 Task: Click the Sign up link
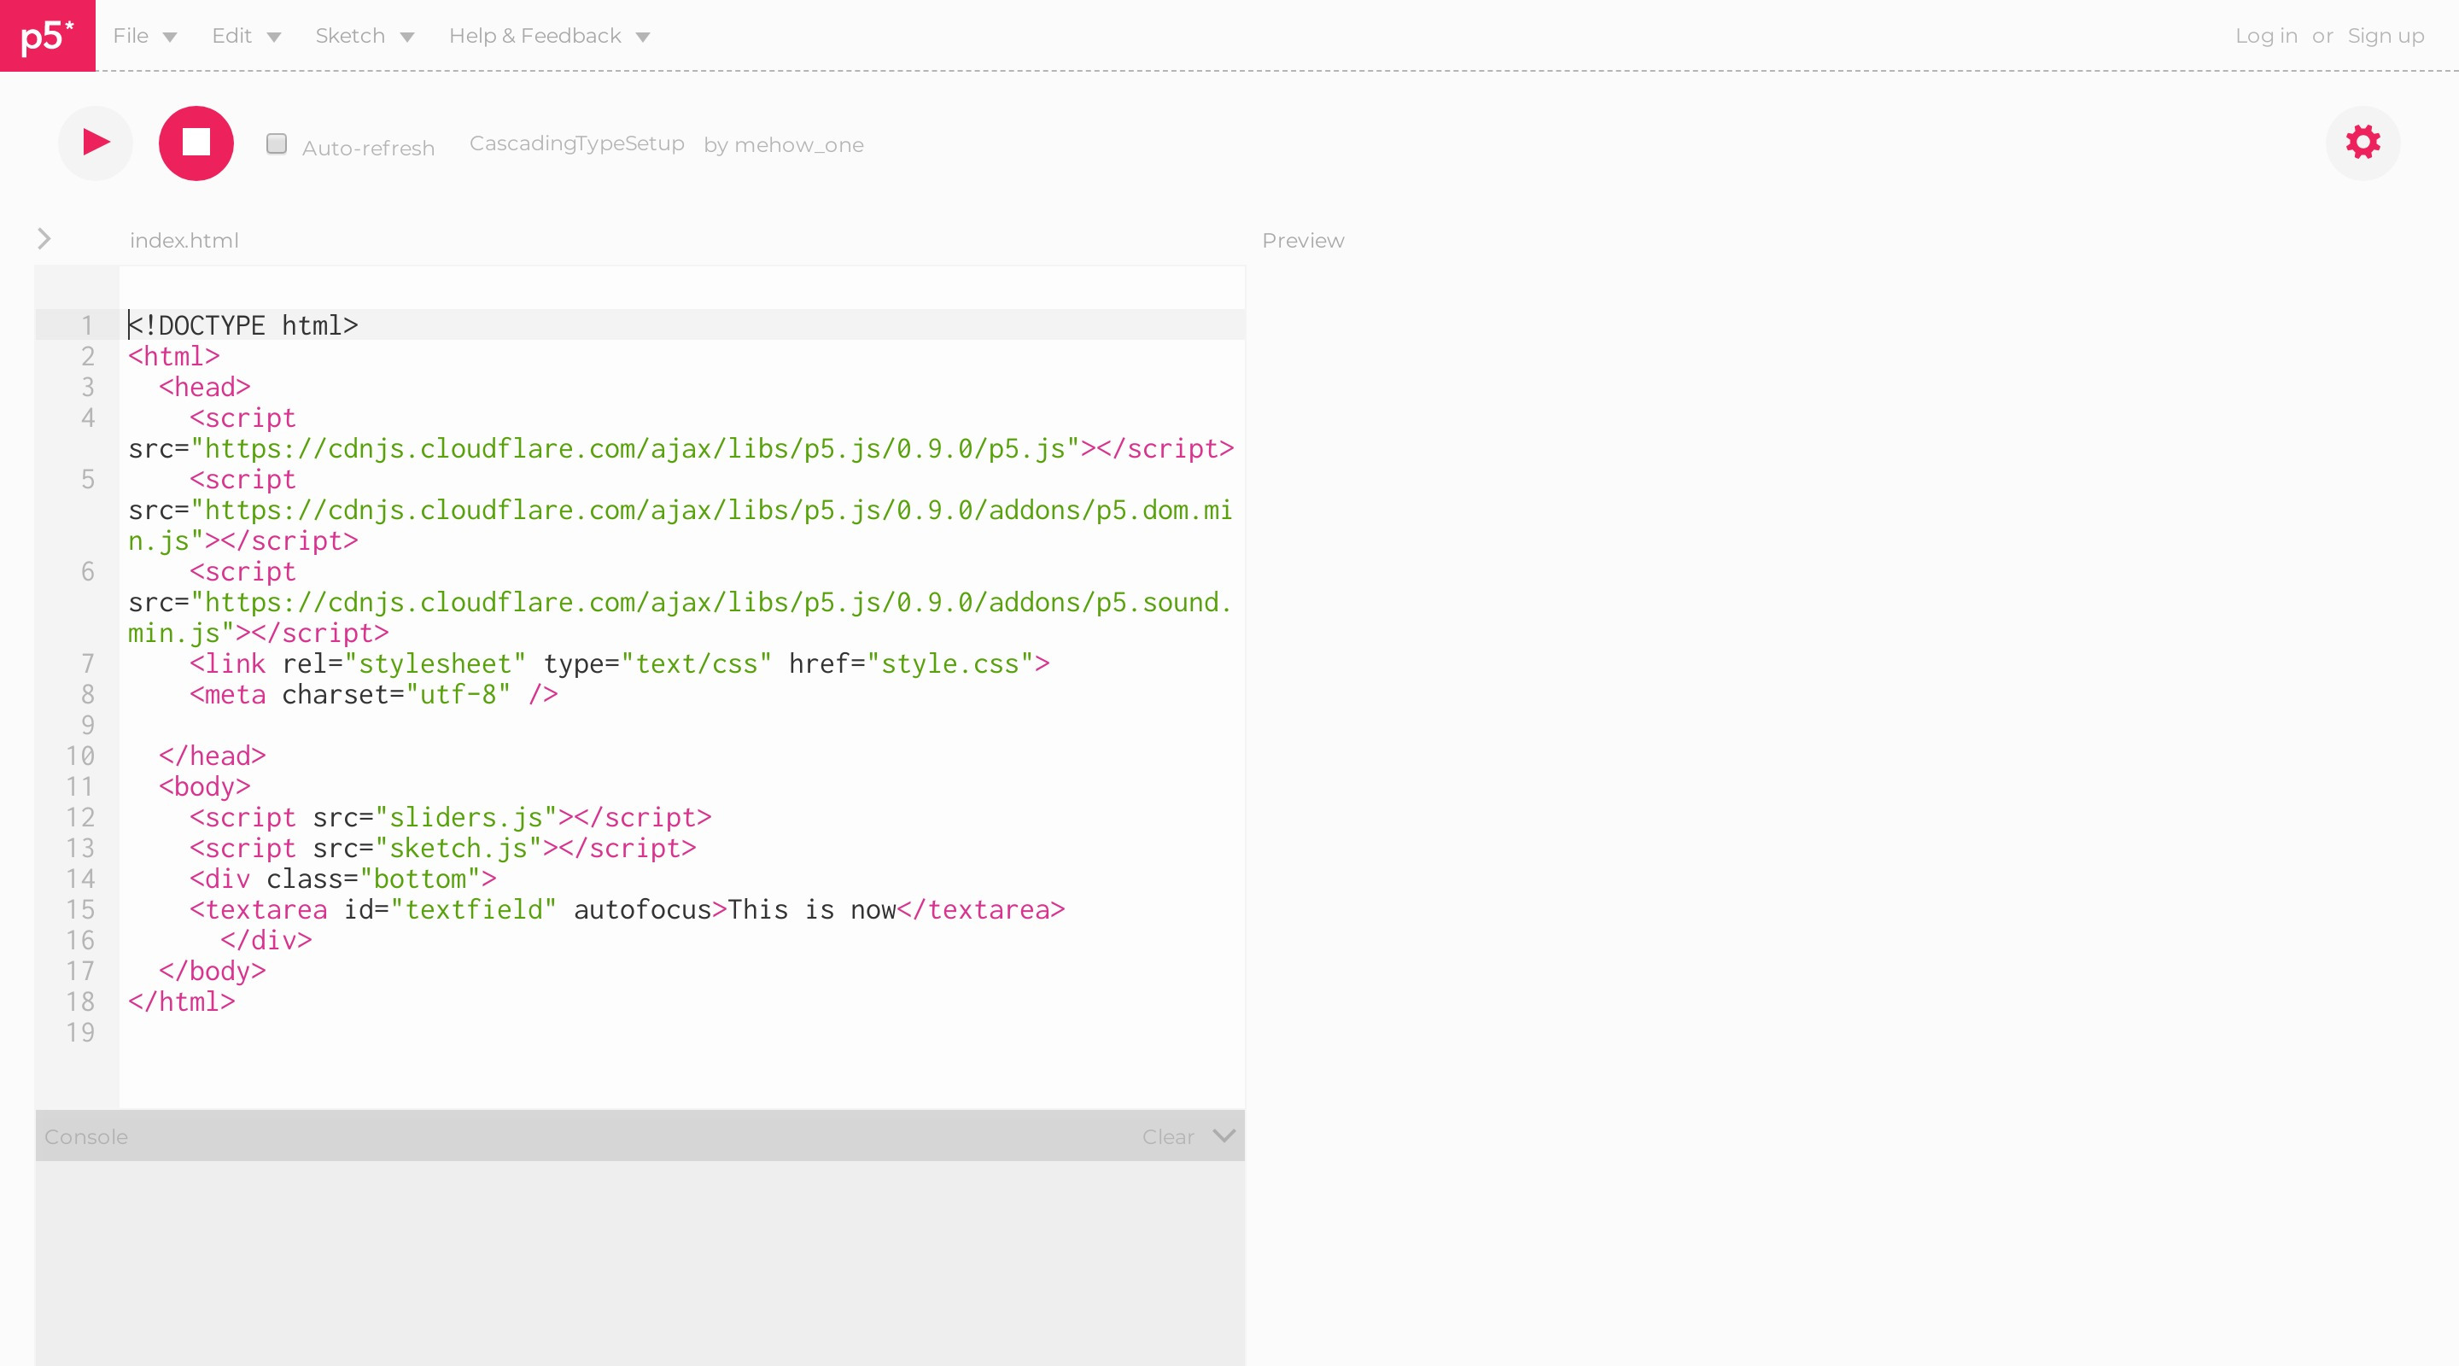point(2385,36)
